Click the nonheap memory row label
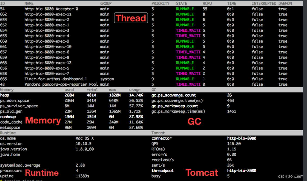The width and height of the screenshot is (307, 181). click(x=8, y=117)
